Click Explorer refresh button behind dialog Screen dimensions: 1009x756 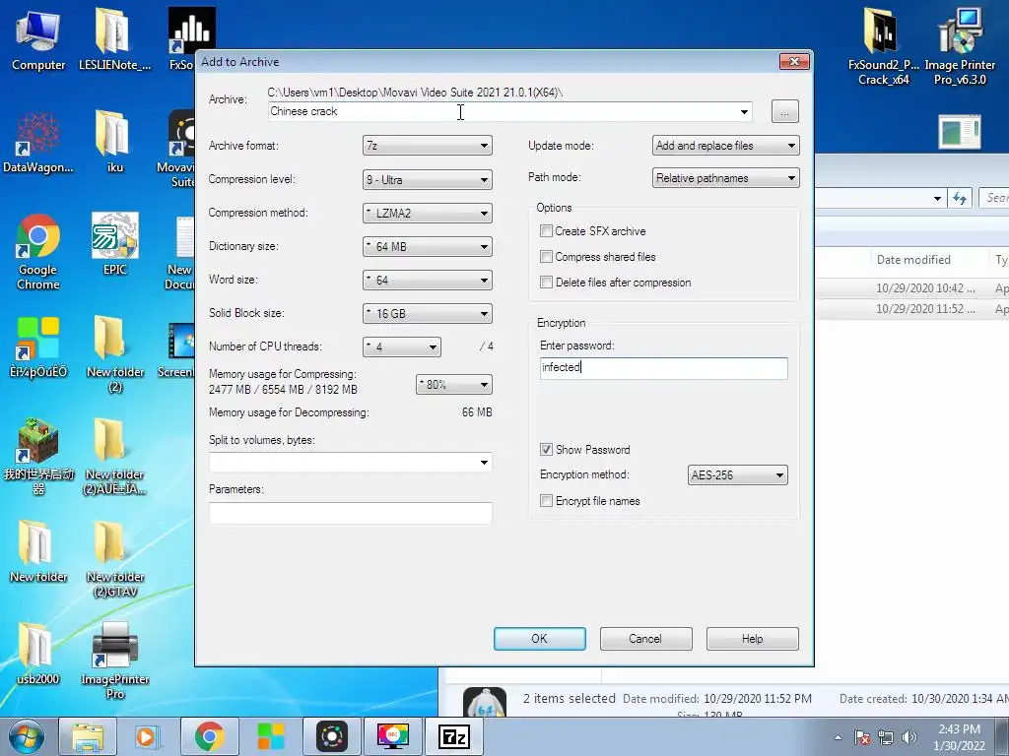[x=960, y=198]
